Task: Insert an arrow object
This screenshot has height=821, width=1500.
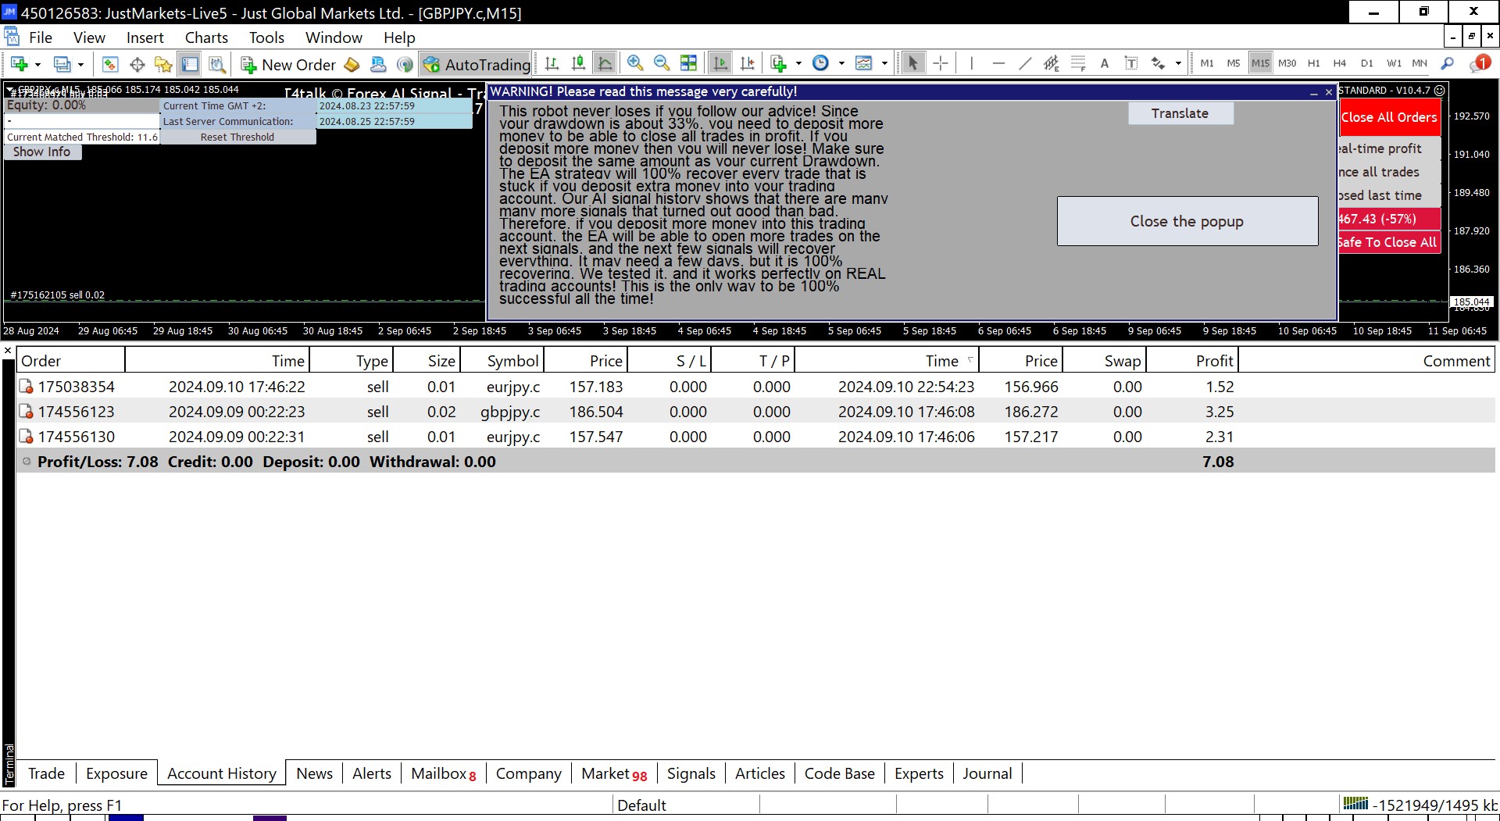Action: (x=1158, y=64)
